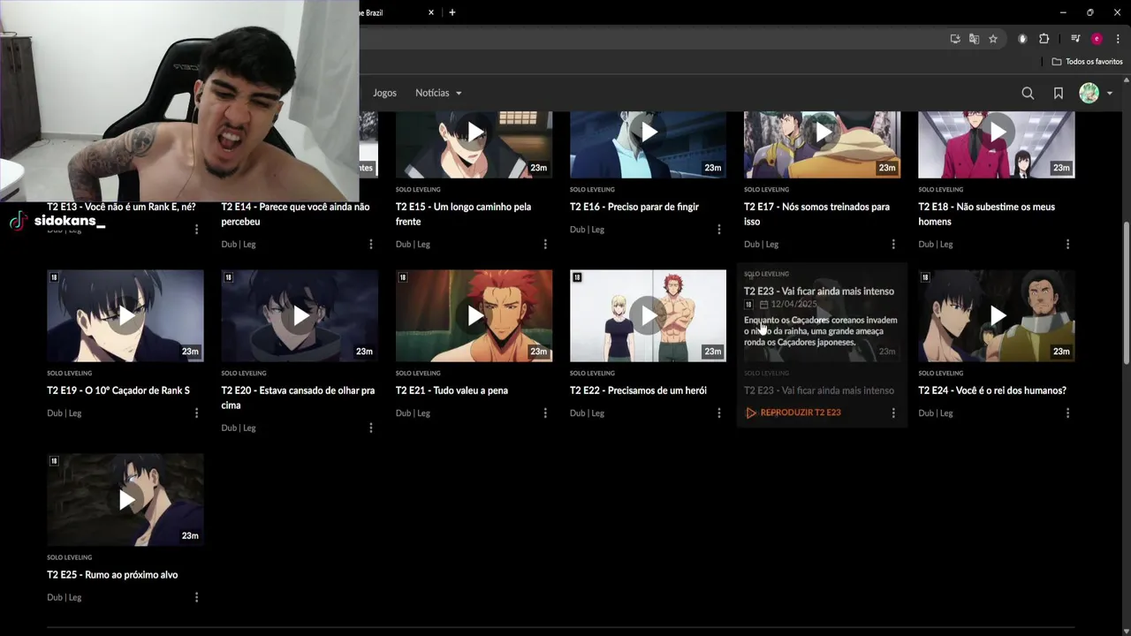Open the Chrome profile 'e' avatar

(x=1097, y=39)
